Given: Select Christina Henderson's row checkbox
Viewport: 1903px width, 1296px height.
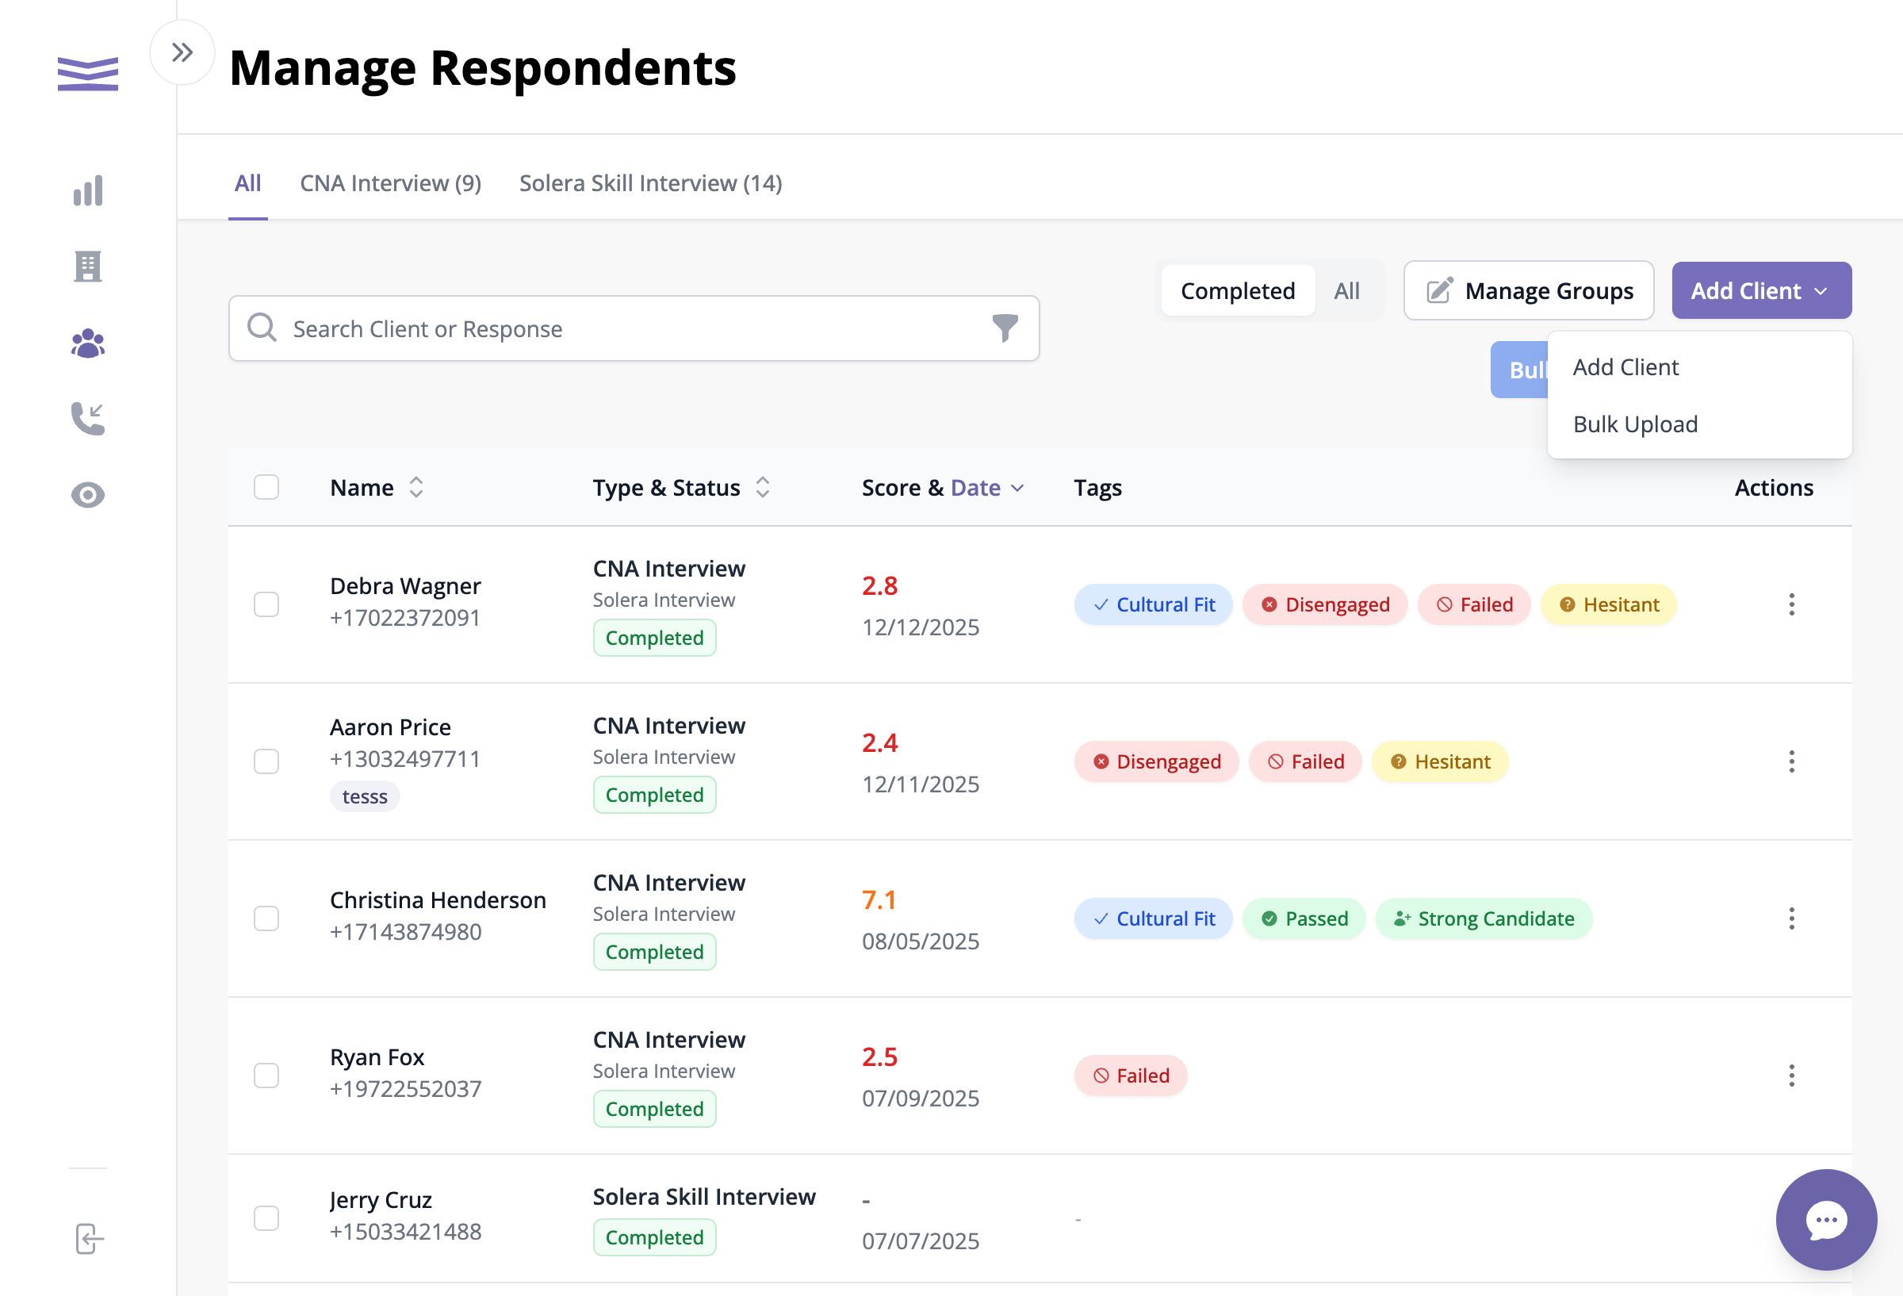Looking at the screenshot, I should (x=266, y=918).
